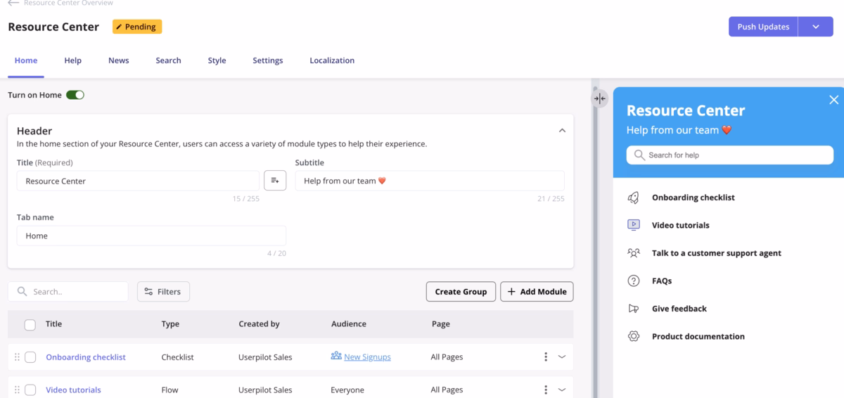The image size is (844, 398).
Task: Click the Checklist type cell
Action: click(177, 357)
